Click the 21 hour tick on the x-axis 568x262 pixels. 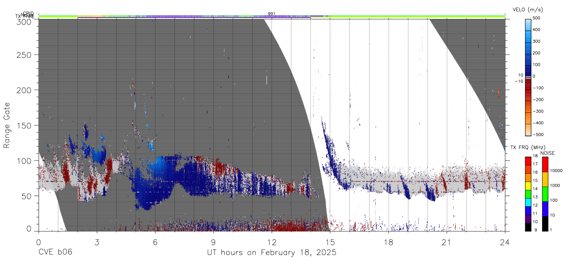pyautogui.click(x=447, y=242)
